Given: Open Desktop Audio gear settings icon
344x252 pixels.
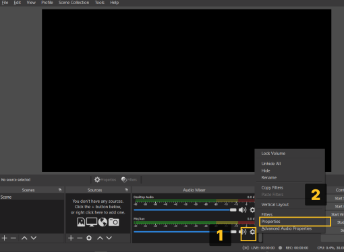Looking at the screenshot, I should 252,210.
